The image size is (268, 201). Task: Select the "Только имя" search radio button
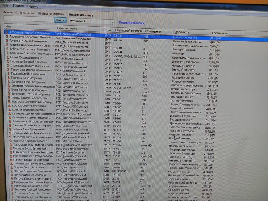[x=18, y=13]
